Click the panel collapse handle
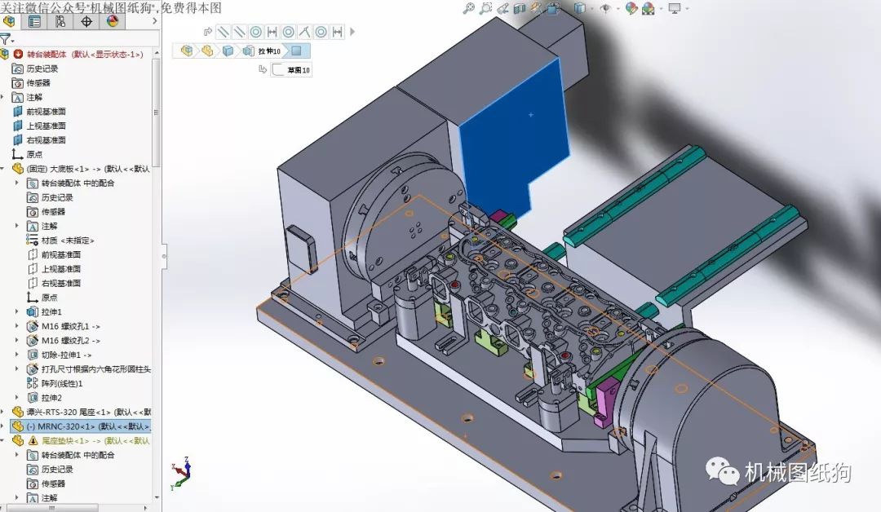This screenshot has height=512, width=881. click(x=164, y=257)
